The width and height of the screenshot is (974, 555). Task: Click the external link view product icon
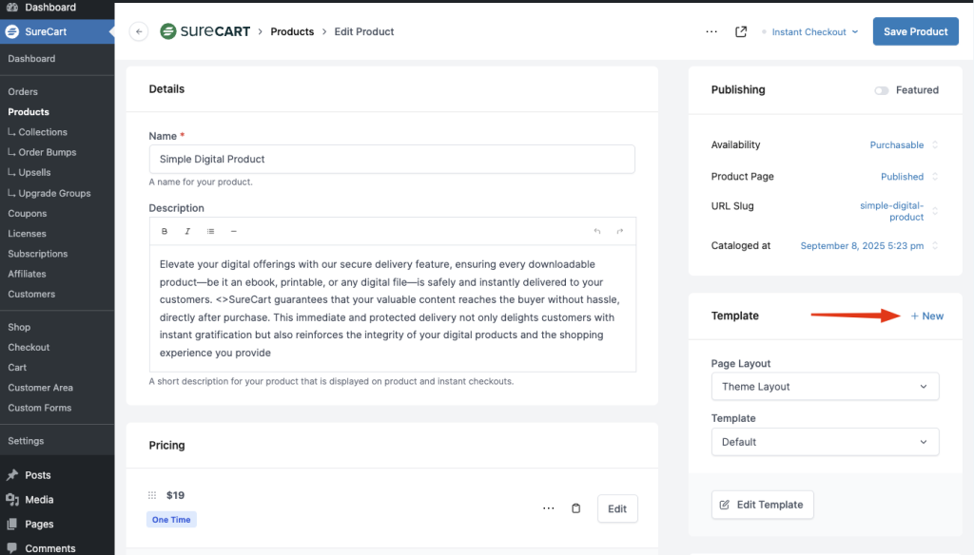[741, 31]
